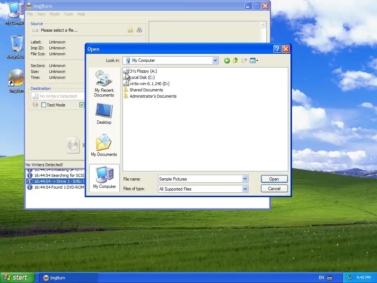Click the ImgBurn taskbar button

pos(68,278)
